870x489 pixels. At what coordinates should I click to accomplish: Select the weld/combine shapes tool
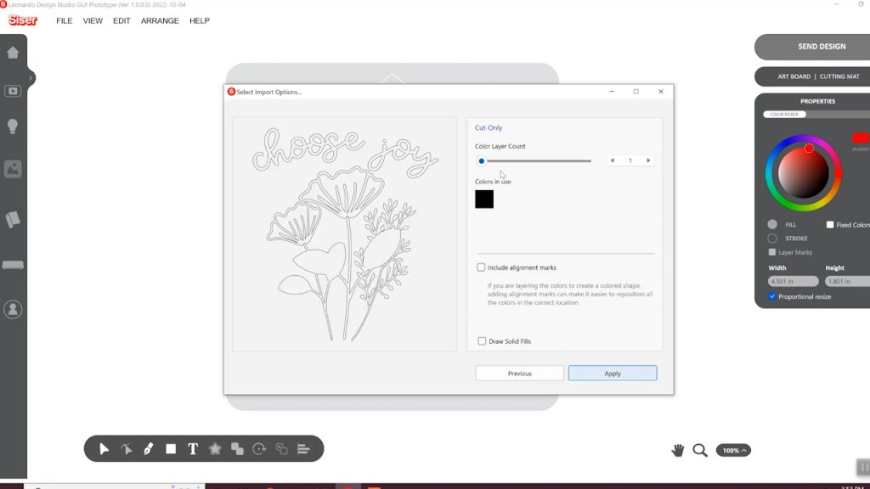tap(238, 449)
